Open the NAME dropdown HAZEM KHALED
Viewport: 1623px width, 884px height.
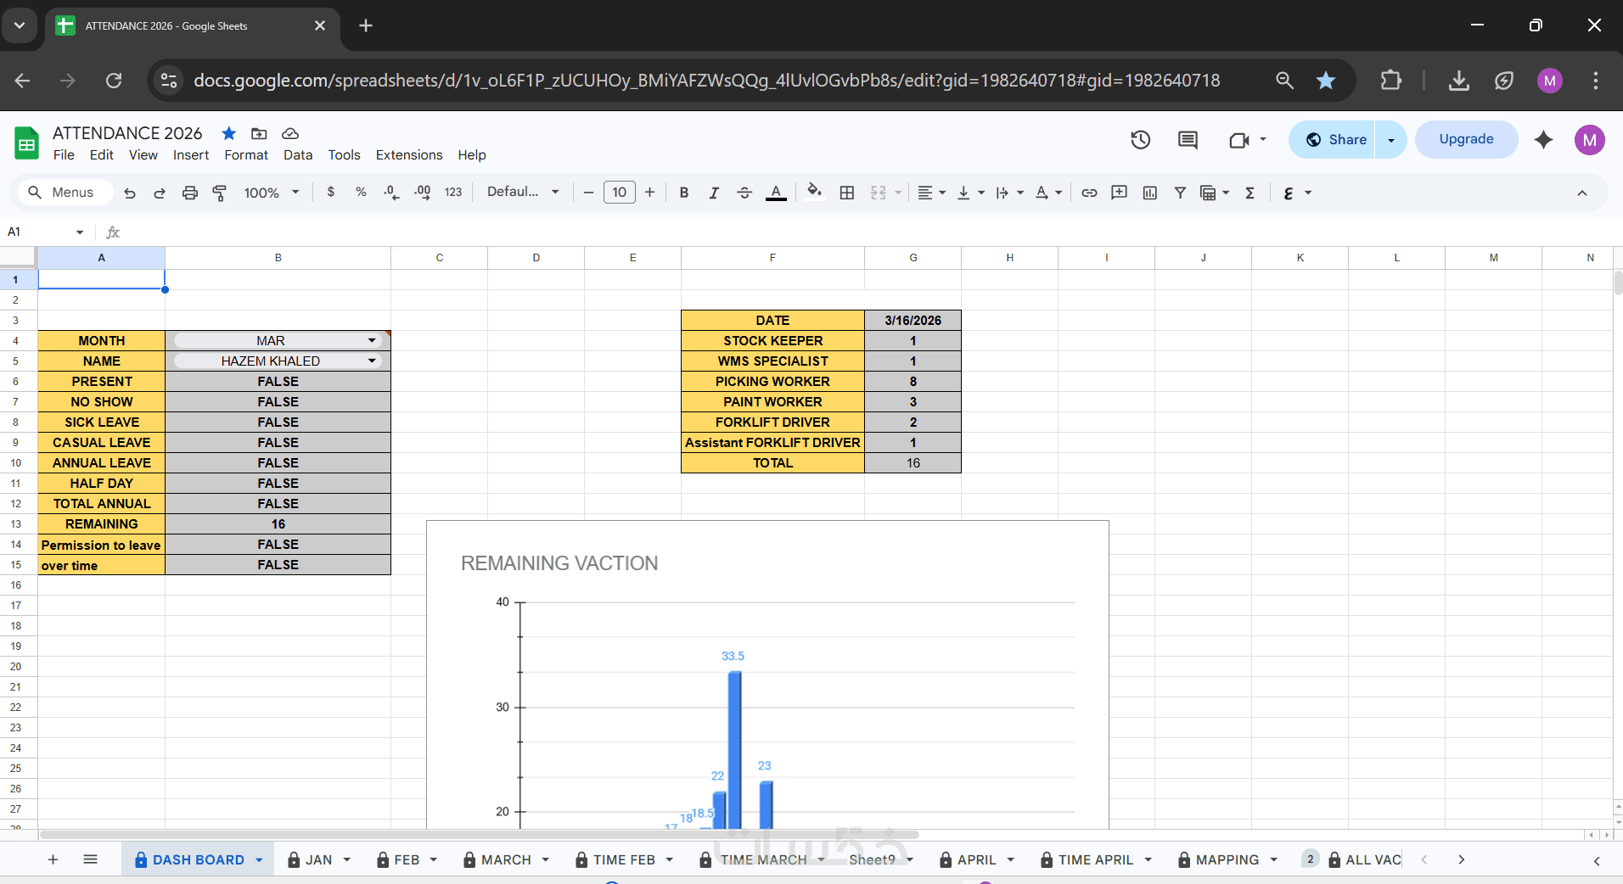(278, 361)
